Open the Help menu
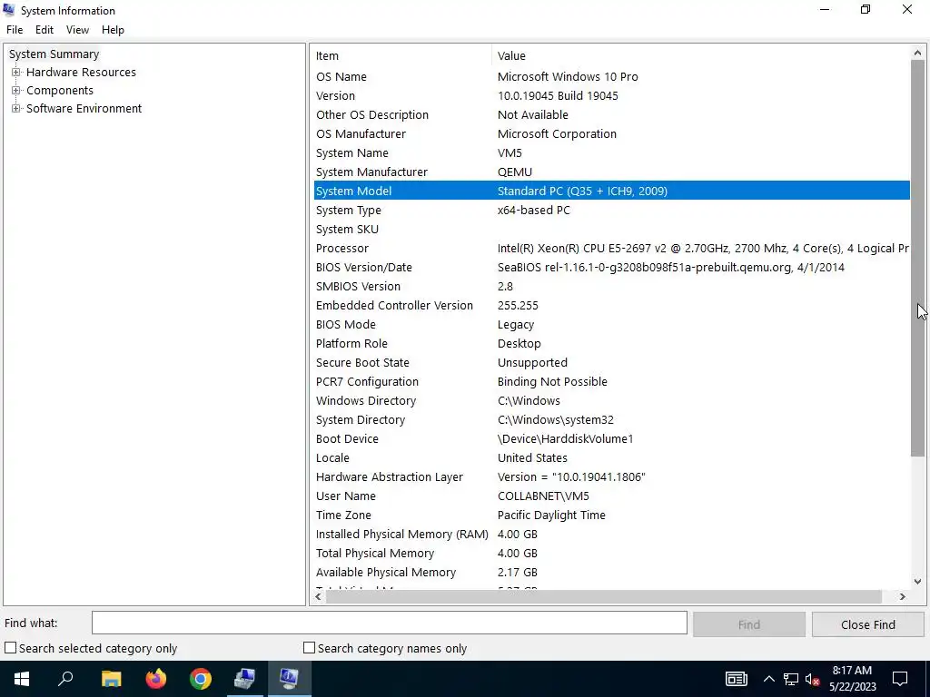This screenshot has width=930, height=697. tap(113, 30)
